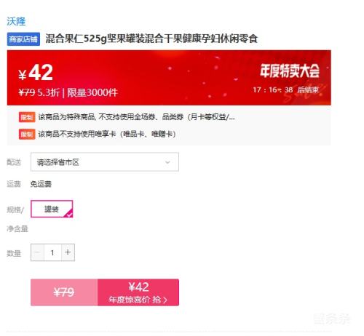This screenshot has width=364, height=336.
Task: Open the 请选择省市区 delivery region dropdown
Action: 105,162
